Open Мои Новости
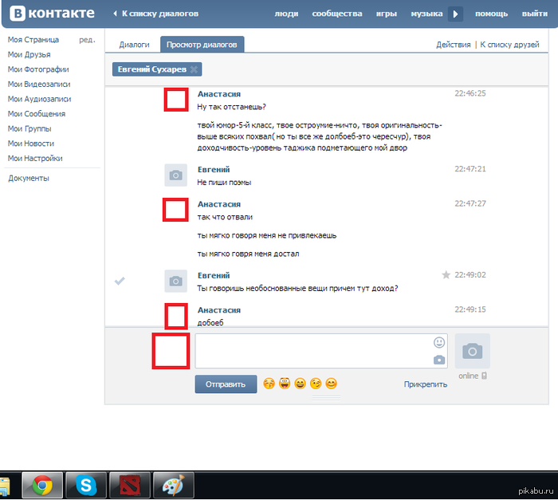This screenshot has width=558, height=500. [x=31, y=144]
